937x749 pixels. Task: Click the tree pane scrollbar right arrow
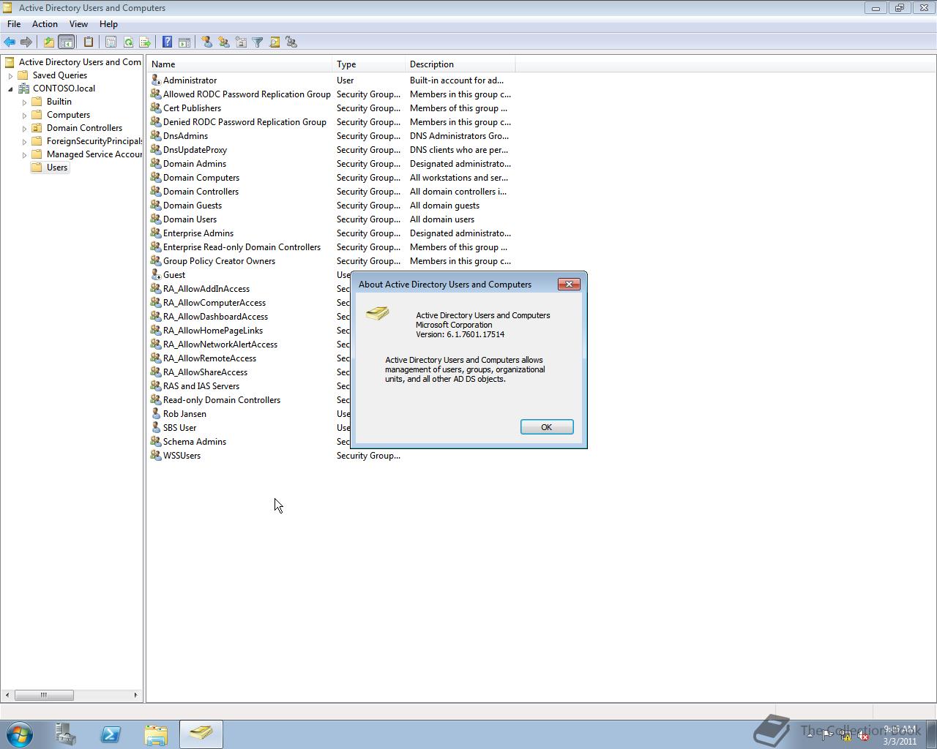pyautogui.click(x=135, y=695)
